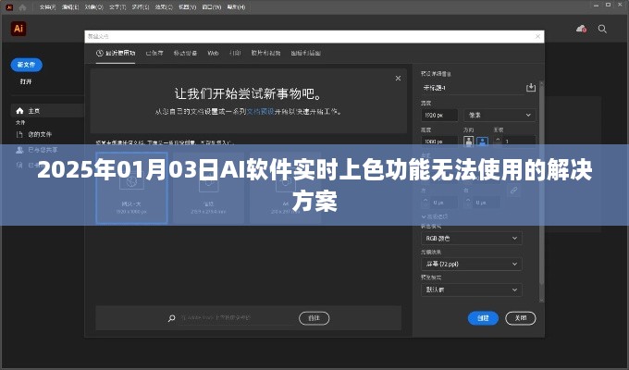
Task: Open the 文件(F) menu
Action: coord(47,7)
